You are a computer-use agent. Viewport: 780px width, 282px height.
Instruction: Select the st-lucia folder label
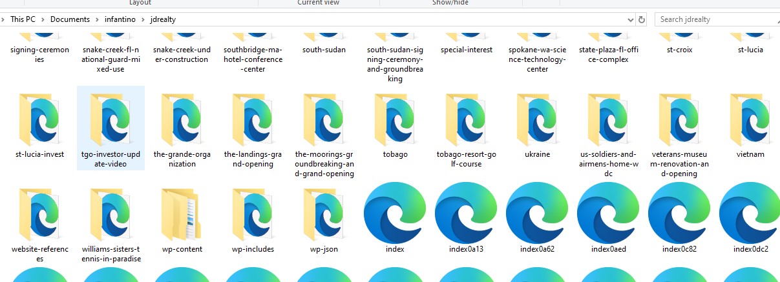[750, 50]
